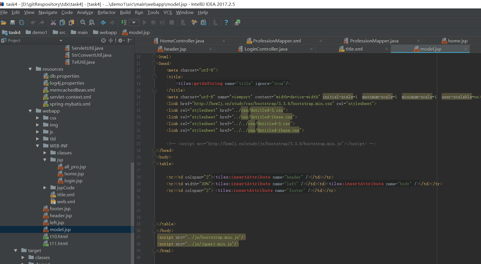Expand the css folder
The width and height of the screenshot is (481, 264).
[x=37, y=118]
